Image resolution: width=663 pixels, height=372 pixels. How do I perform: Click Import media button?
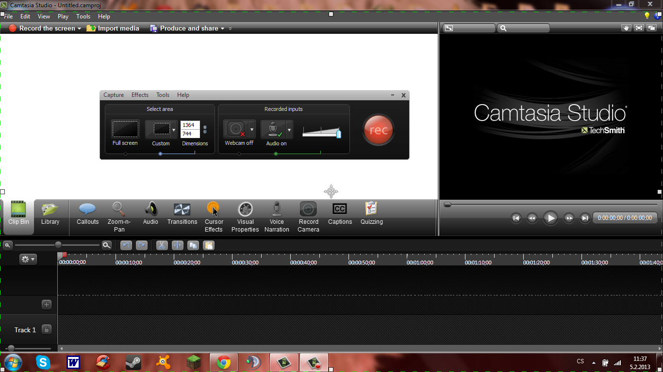113,29
